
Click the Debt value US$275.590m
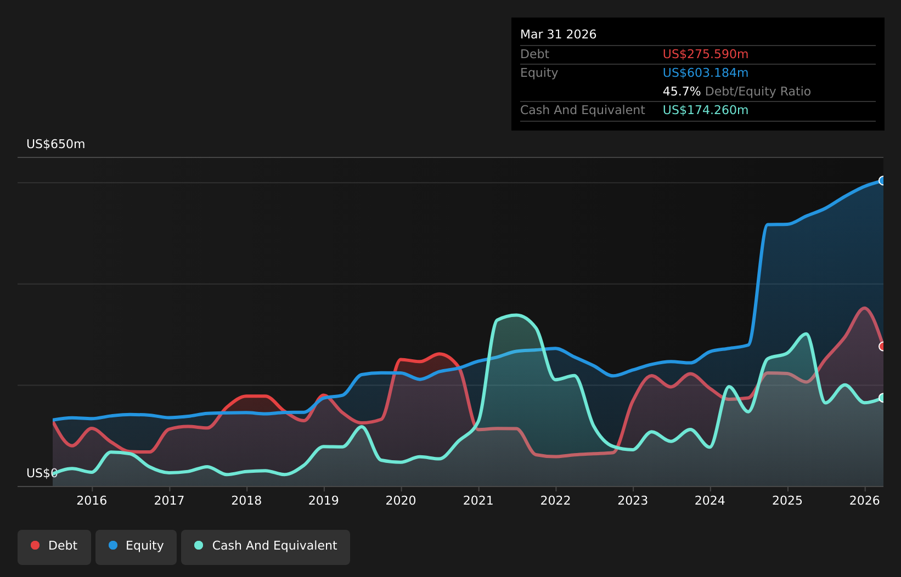click(705, 54)
